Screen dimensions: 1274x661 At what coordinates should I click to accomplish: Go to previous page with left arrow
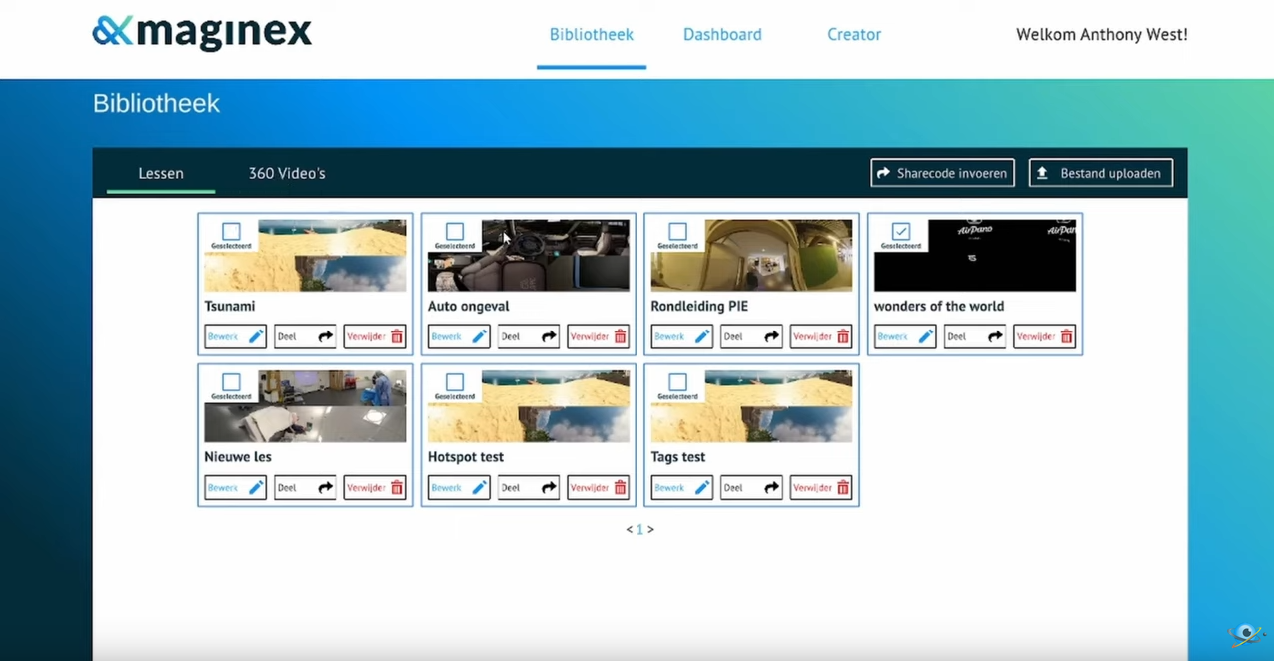[x=629, y=530]
